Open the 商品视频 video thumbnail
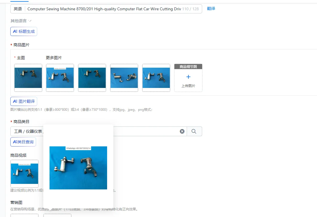The height and width of the screenshot is (217, 317). 24,174
